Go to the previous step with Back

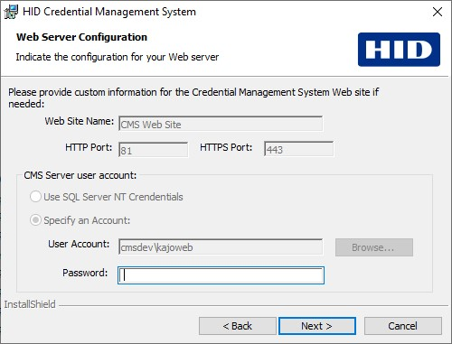pos(238,326)
